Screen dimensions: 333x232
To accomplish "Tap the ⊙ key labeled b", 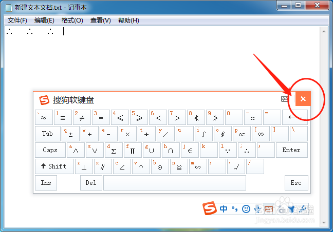I will point(160,166).
